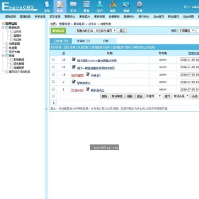Tick the checkbox for row ID 1
The width and height of the screenshot is (199, 199).
click(53, 89)
